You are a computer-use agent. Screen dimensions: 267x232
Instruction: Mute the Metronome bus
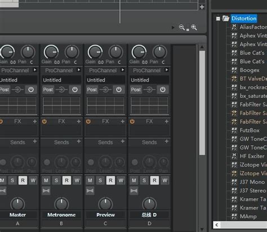[46, 180]
